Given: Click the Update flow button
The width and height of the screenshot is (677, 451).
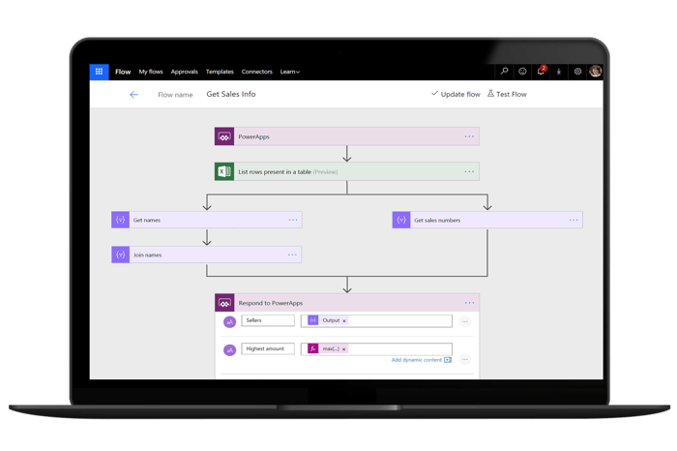Looking at the screenshot, I should point(456,94).
